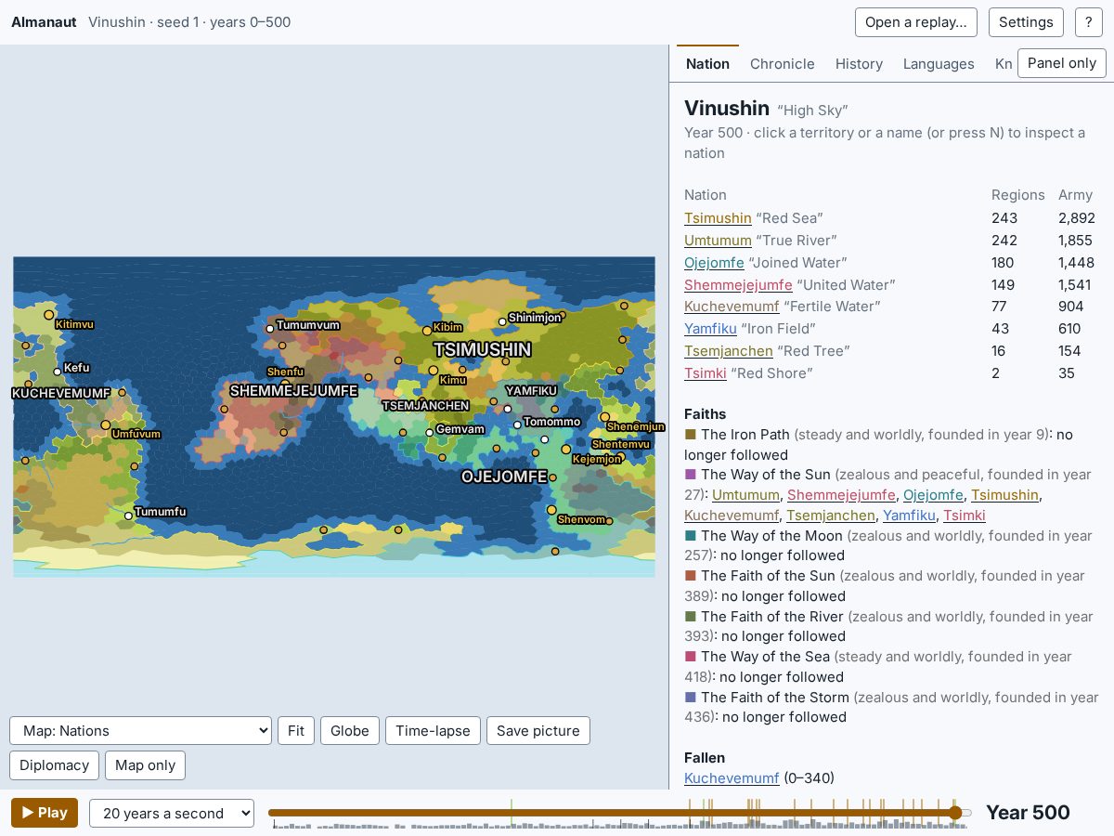Click the SHEMMEJEJUMFE territory label on map
The height and width of the screenshot is (836, 1114).
click(x=294, y=391)
